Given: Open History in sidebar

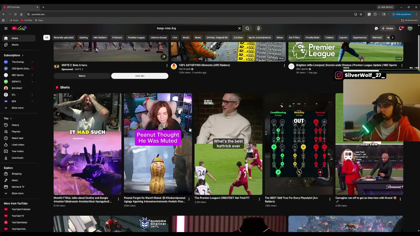Looking at the screenshot, I should coord(15,125).
